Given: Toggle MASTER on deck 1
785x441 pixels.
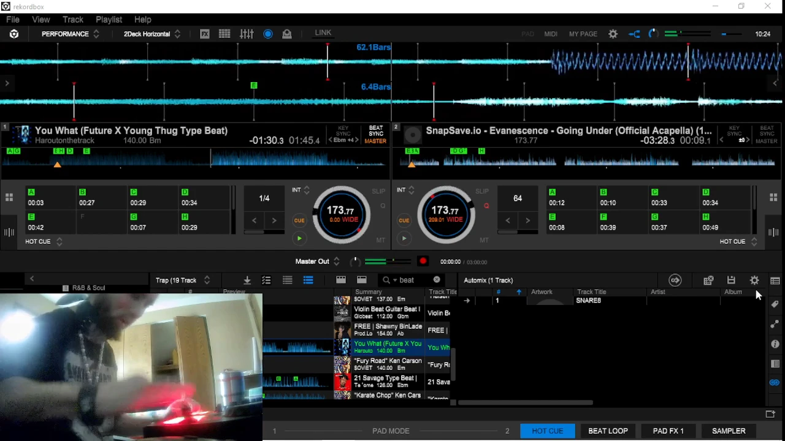Looking at the screenshot, I should click(375, 141).
